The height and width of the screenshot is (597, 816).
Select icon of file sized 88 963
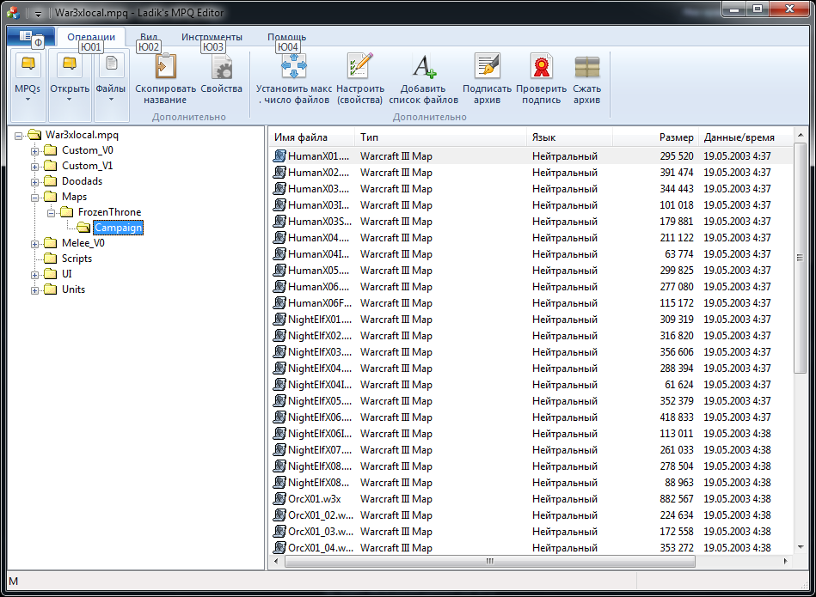point(280,483)
